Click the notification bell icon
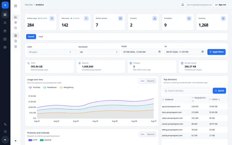The image size is (232, 145). (x=183, y=5)
